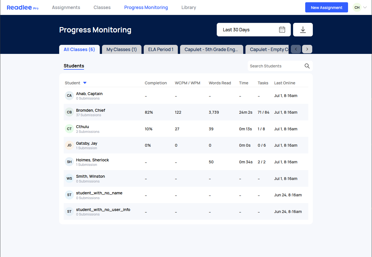372x257 pixels.
Task: Click Bromden's 3,739 words read
Action: point(214,112)
